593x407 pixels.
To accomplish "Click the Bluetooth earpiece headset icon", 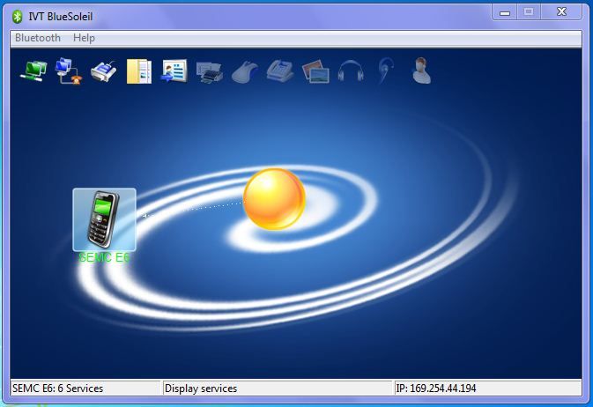I will coord(386,70).
